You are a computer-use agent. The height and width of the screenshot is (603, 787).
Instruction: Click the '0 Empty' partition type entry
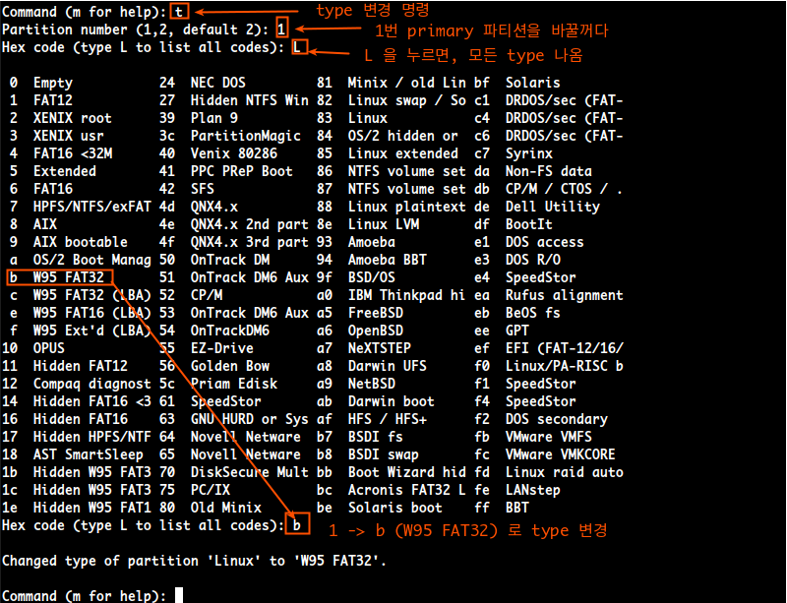(x=41, y=83)
